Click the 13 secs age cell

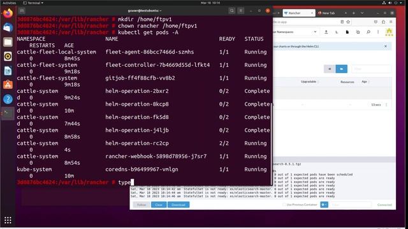(x=376, y=104)
